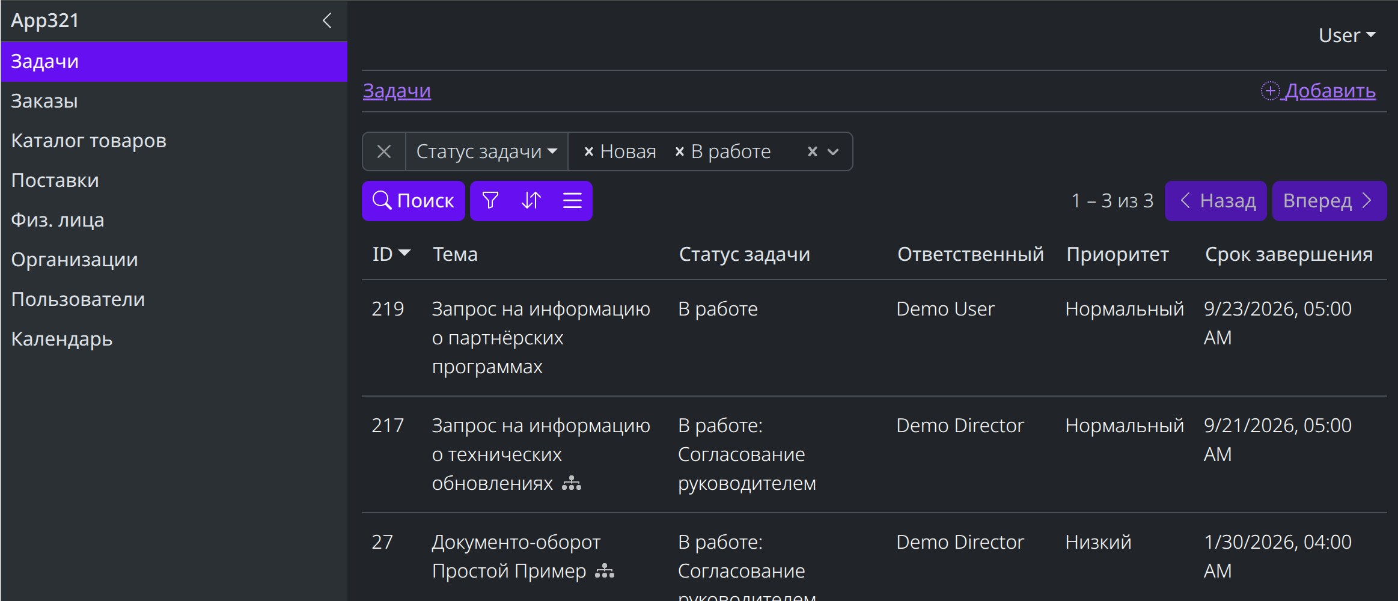Open the Статус задачи filter field dropdown
Viewport: 1398px width, 601px height.
pyautogui.click(x=487, y=151)
